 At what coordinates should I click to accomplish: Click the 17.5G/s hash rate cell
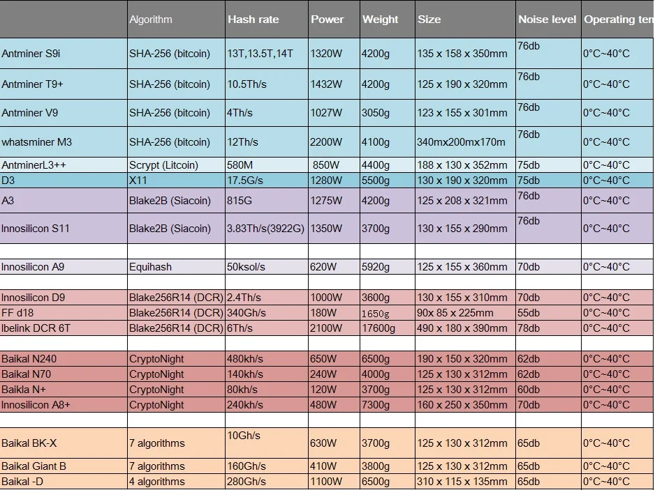[267, 181]
